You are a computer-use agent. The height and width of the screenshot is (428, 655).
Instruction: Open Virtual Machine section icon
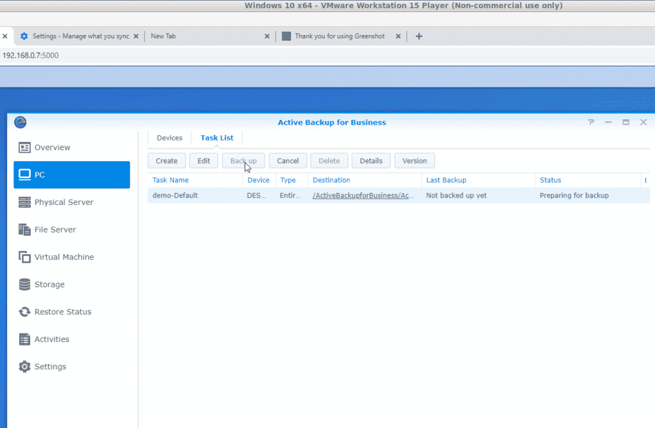tap(25, 257)
